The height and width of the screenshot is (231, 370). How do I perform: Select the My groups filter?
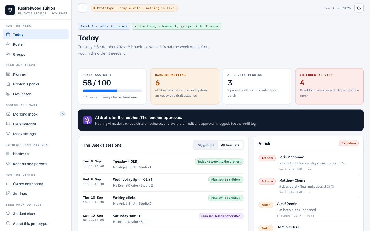(206, 145)
